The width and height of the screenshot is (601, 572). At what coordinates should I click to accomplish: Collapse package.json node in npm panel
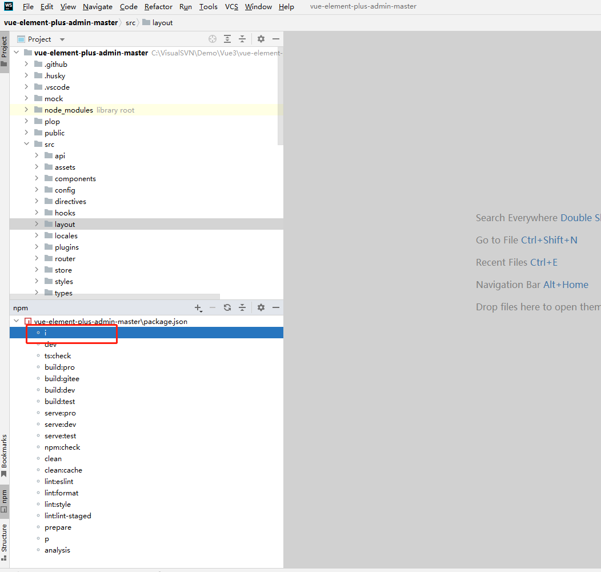pyautogui.click(x=17, y=321)
